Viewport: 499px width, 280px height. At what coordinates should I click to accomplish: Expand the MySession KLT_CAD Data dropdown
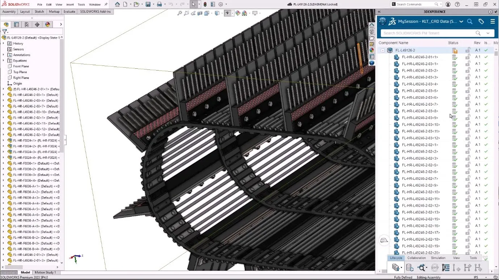[461, 21]
